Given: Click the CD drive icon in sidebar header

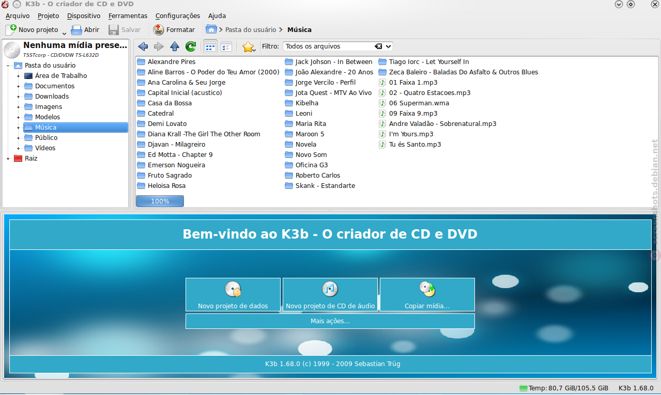Looking at the screenshot, I should tap(12, 50).
